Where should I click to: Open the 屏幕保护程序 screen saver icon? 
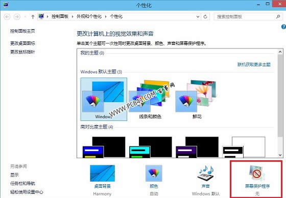pos(257,173)
